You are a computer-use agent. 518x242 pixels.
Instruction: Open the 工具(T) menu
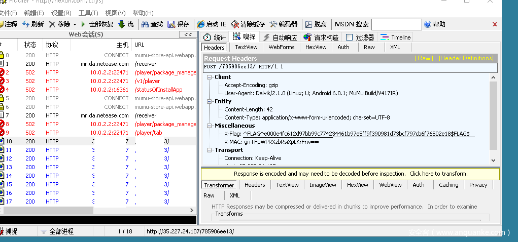(x=88, y=13)
